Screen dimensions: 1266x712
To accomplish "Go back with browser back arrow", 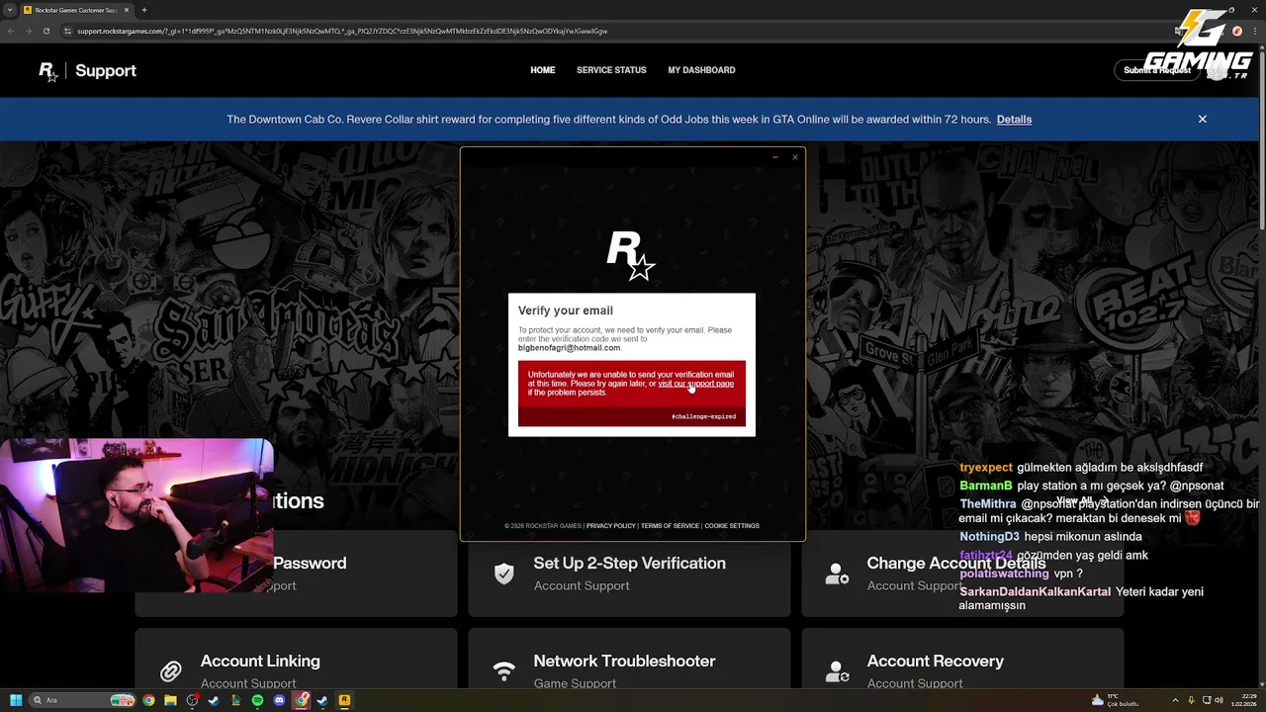I will pos(11,31).
